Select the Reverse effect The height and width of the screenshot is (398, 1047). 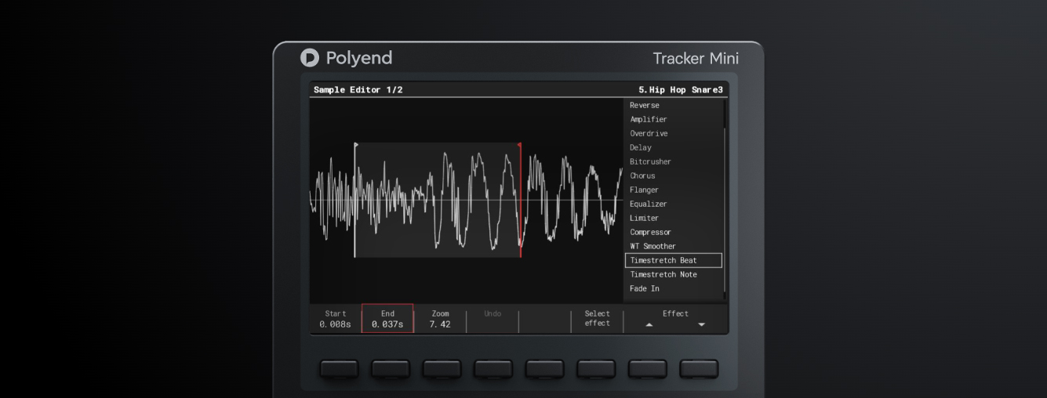pos(644,105)
